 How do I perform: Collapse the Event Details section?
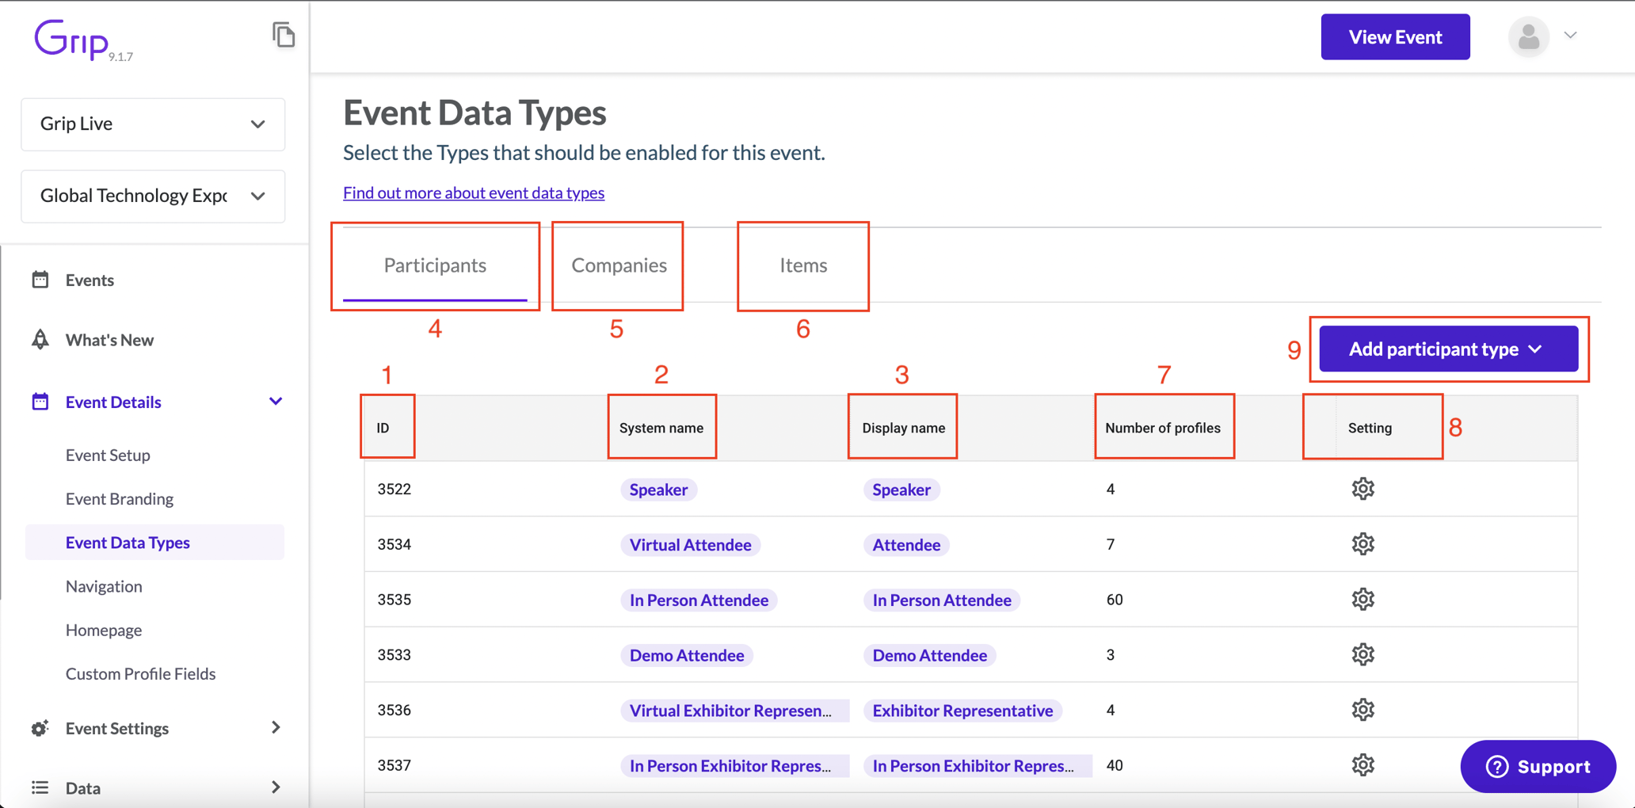coord(275,402)
